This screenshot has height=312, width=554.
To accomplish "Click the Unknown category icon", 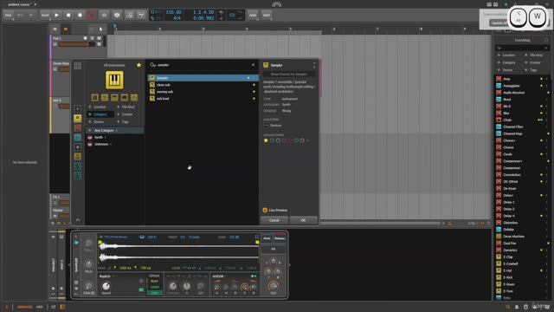I will coord(90,145).
